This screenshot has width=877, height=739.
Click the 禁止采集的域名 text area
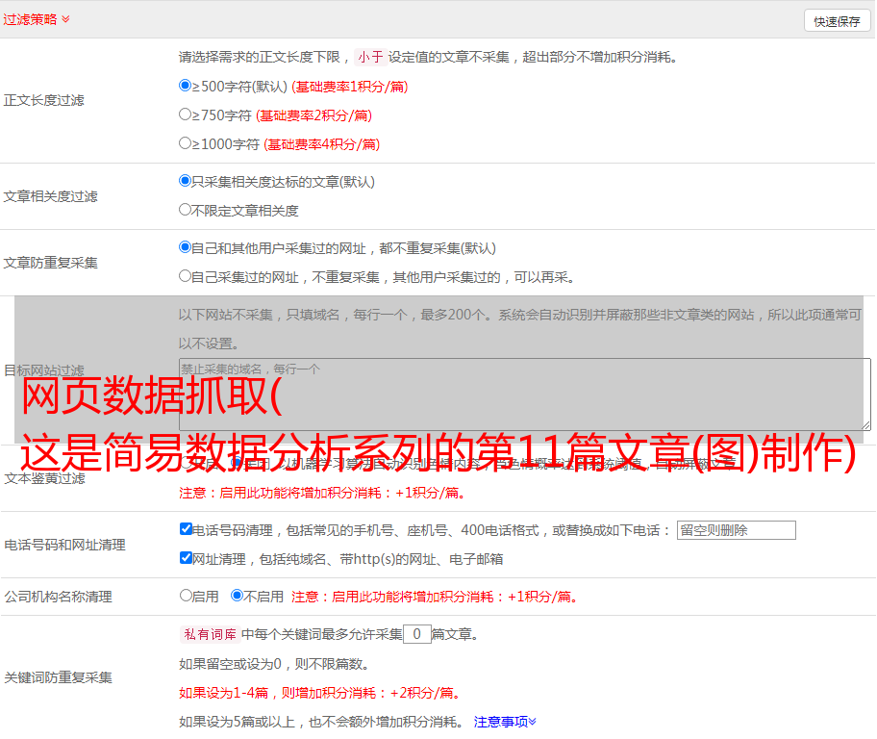click(524, 394)
